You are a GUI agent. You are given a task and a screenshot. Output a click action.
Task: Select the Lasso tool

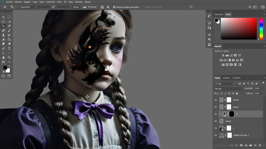(x=3, y=22)
